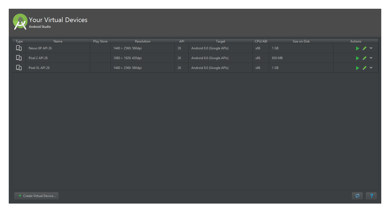Click the API 26 cell for Nexus 6P

coord(182,48)
